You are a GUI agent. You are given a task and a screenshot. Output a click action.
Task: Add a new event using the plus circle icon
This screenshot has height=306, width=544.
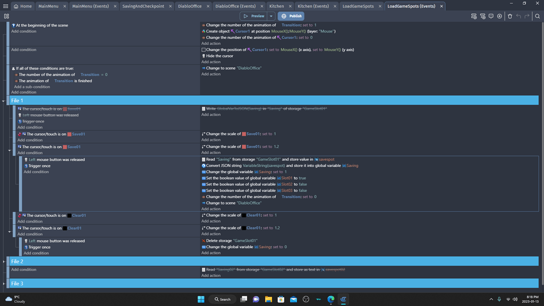click(x=499, y=16)
